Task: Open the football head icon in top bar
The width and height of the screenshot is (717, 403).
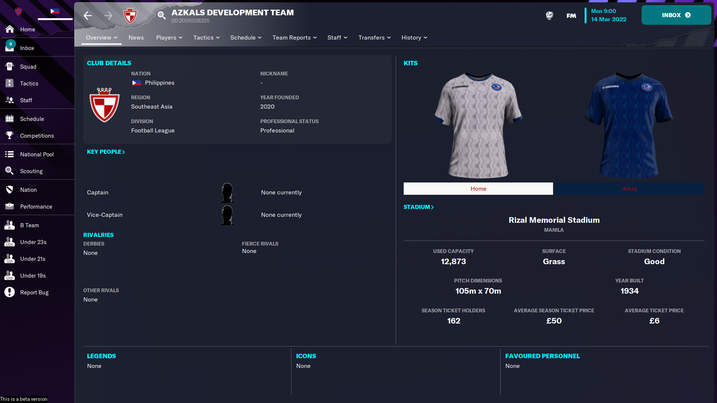Action: 549,15
